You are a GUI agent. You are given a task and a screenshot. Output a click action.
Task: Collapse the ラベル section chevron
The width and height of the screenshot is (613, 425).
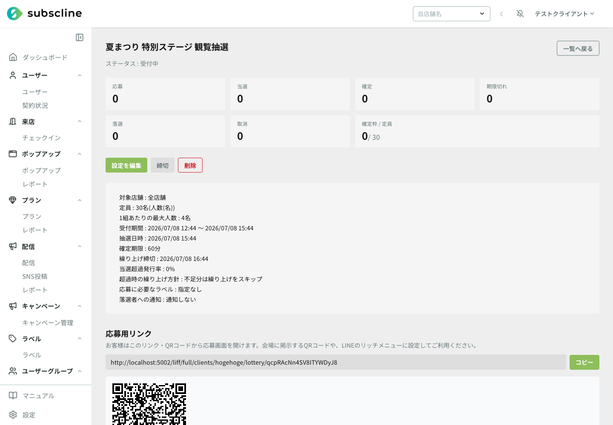tap(80, 339)
